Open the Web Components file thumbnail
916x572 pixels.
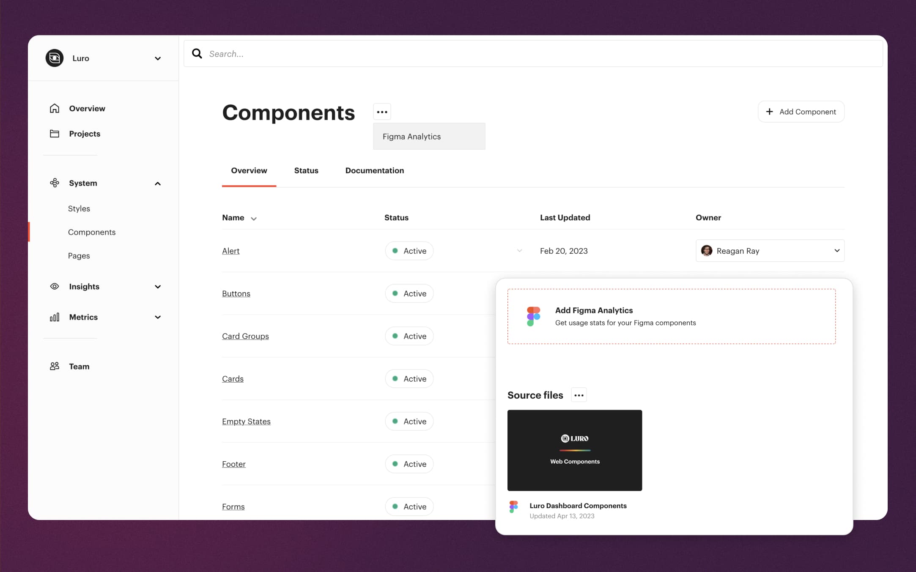[574, 450]
